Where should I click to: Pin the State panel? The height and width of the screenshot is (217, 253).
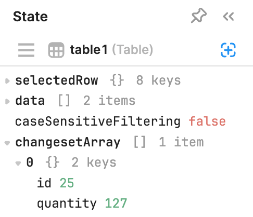click(x=199, y=16)
